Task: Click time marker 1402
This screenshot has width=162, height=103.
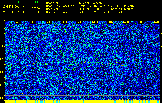Action: tap(33, 22)
